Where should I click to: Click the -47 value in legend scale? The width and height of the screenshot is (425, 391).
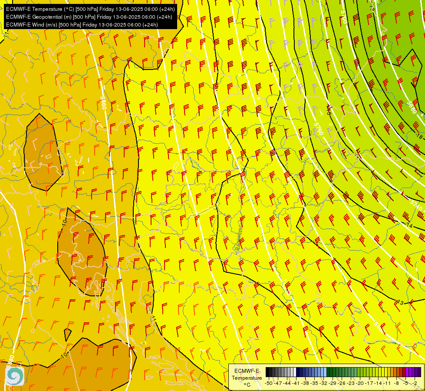coord(278,383)
